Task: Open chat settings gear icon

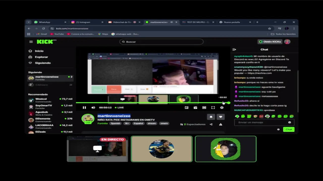Action: click(x=278, y=129)
